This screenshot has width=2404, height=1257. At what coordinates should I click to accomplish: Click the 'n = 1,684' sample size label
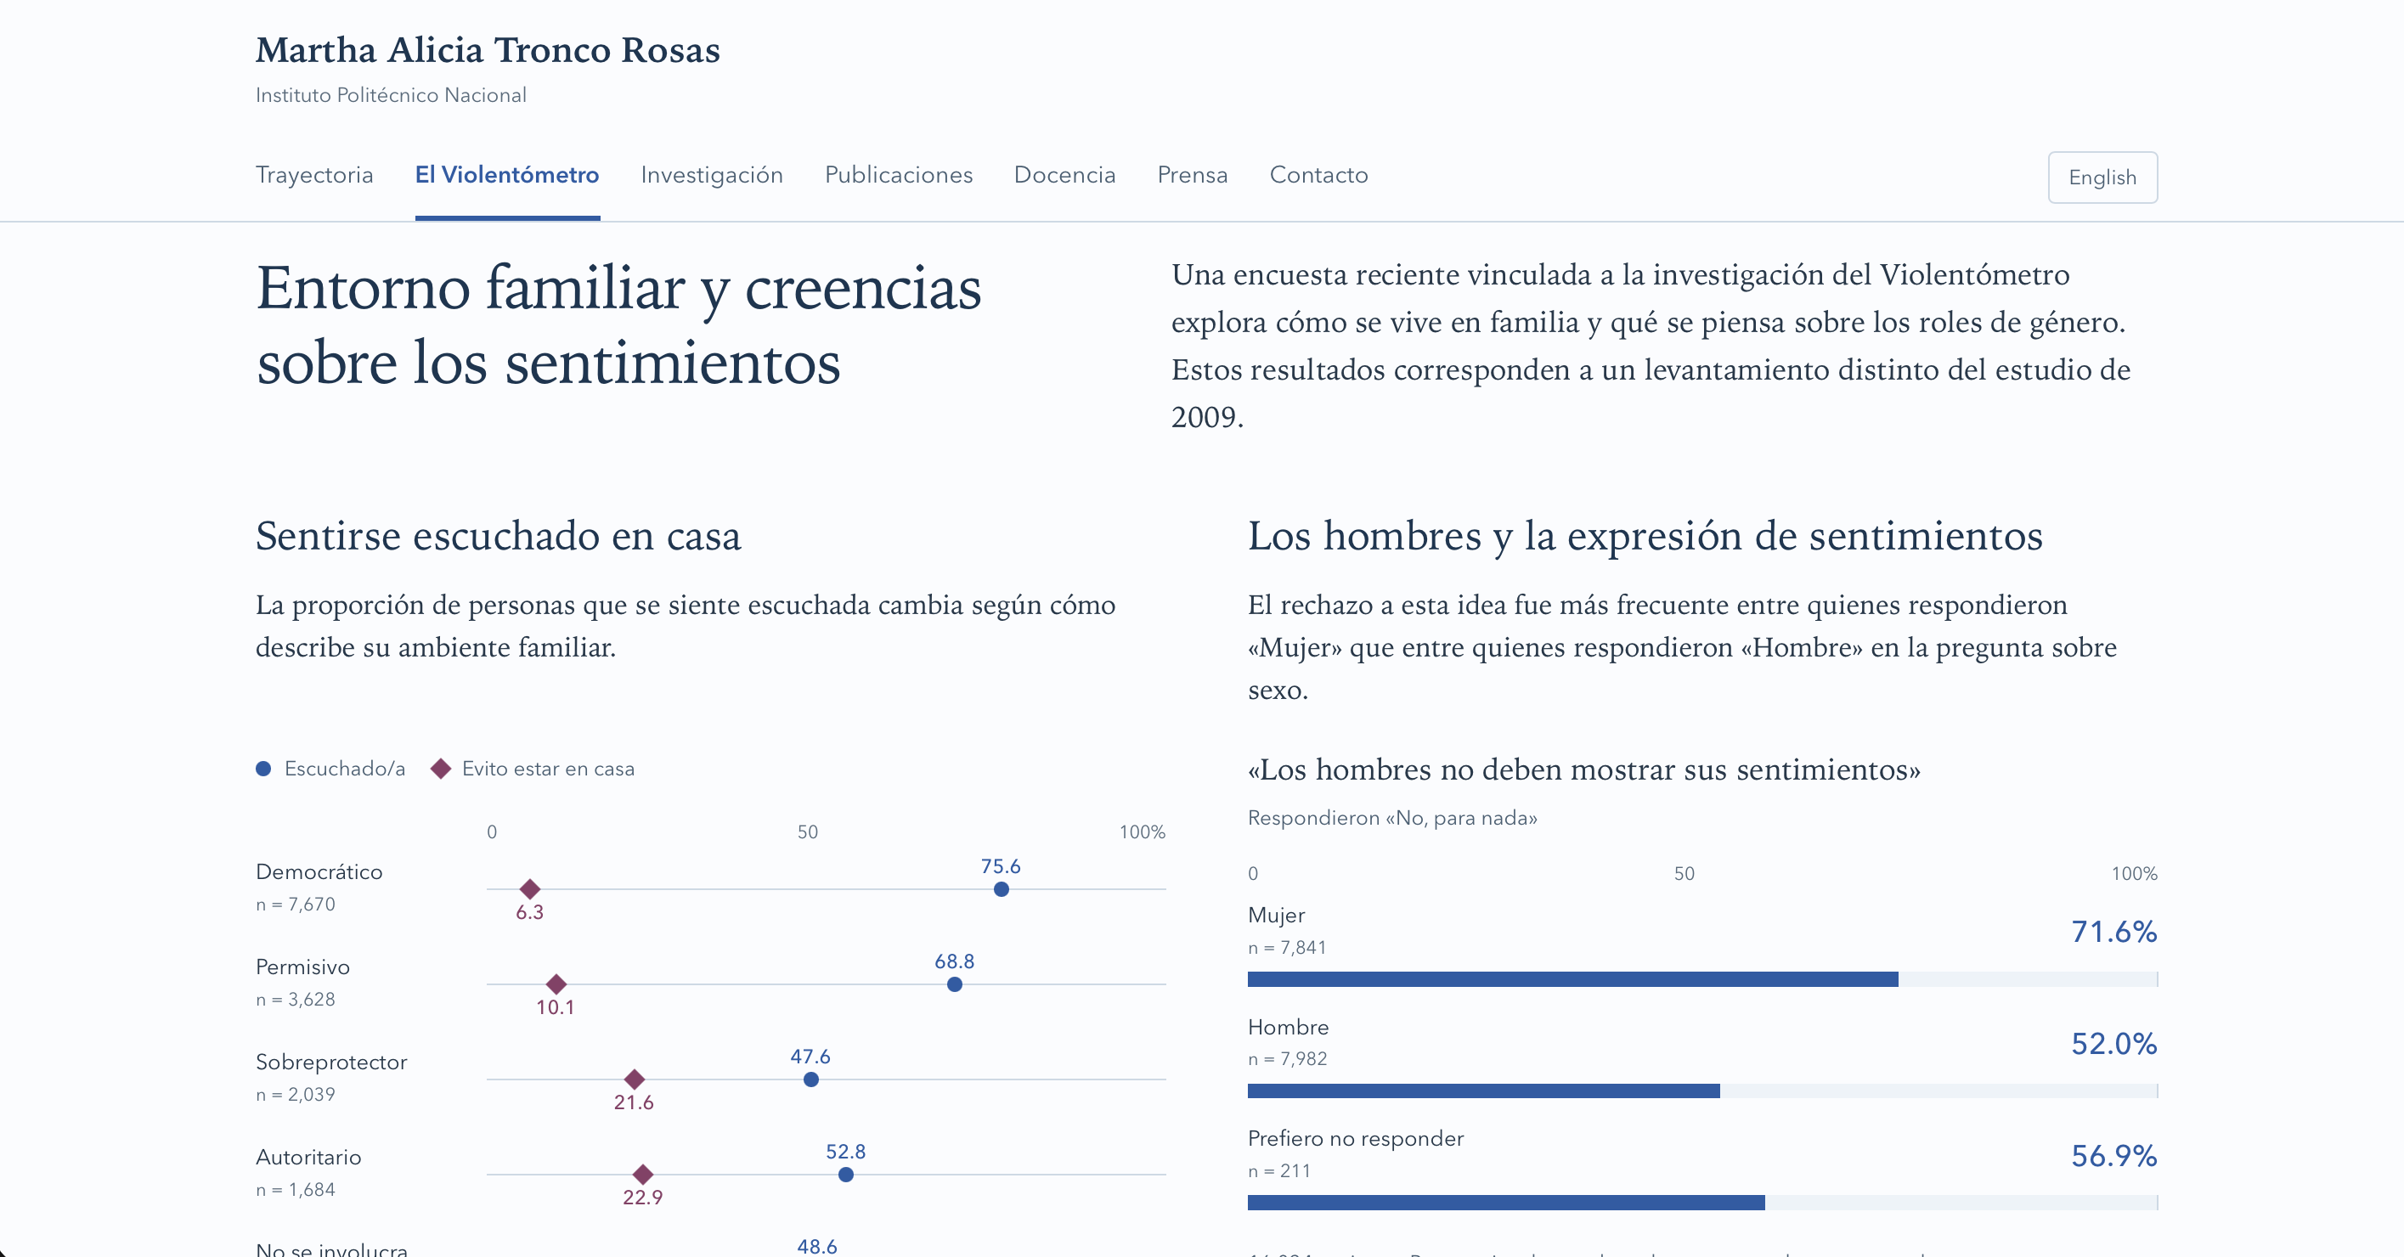(x=295, y=1190)
